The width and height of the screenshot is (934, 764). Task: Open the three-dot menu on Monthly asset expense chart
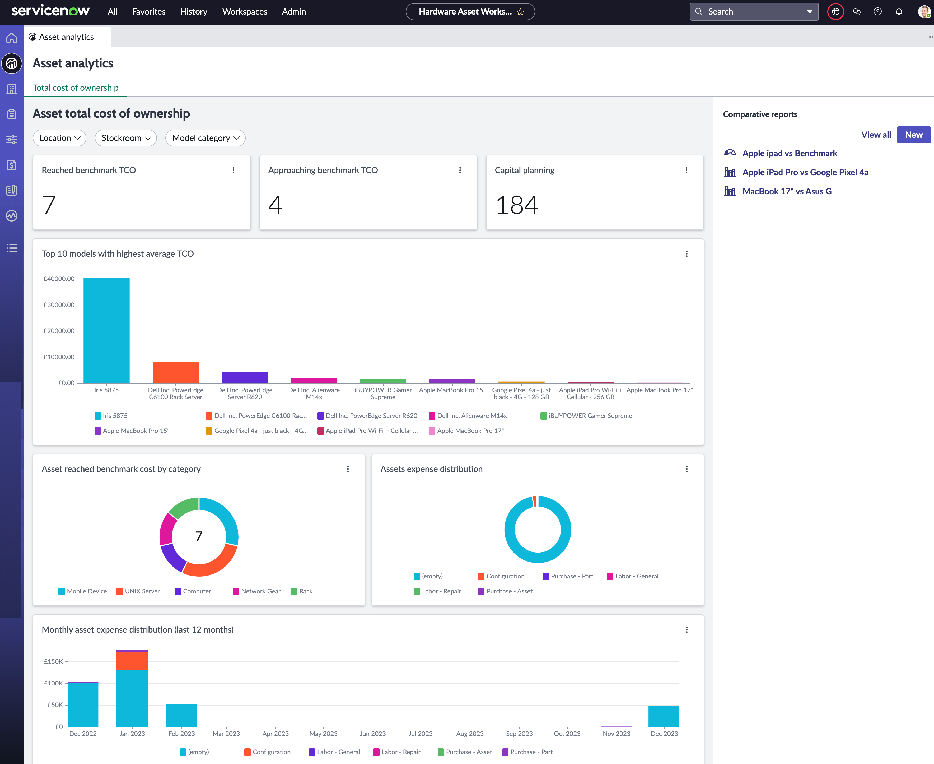click(x=687, y=630)
